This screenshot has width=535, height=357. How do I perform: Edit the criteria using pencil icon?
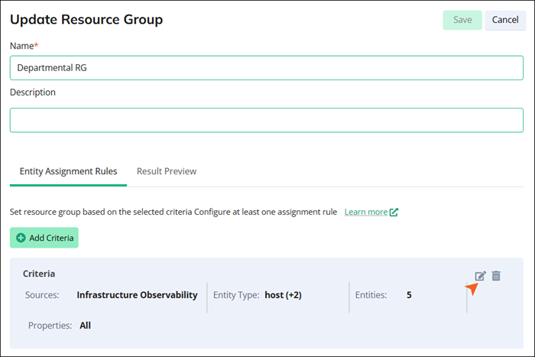click(480, 276)
